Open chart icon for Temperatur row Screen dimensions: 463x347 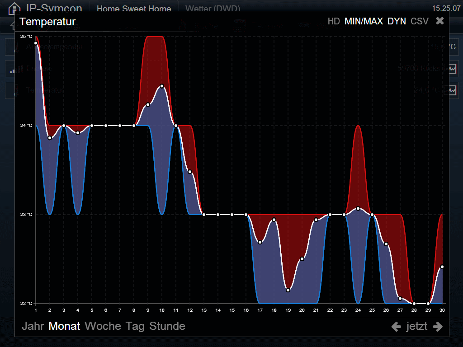452,90
